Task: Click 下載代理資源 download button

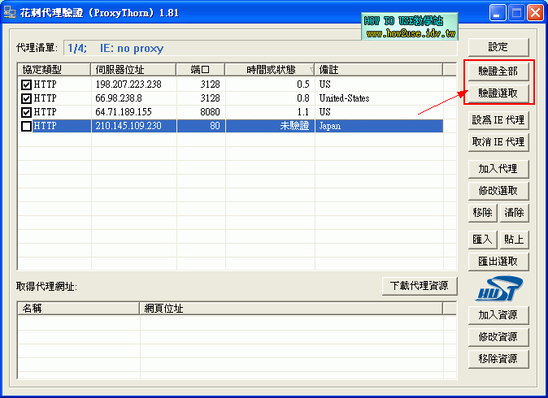Action: tap(420, 286)
